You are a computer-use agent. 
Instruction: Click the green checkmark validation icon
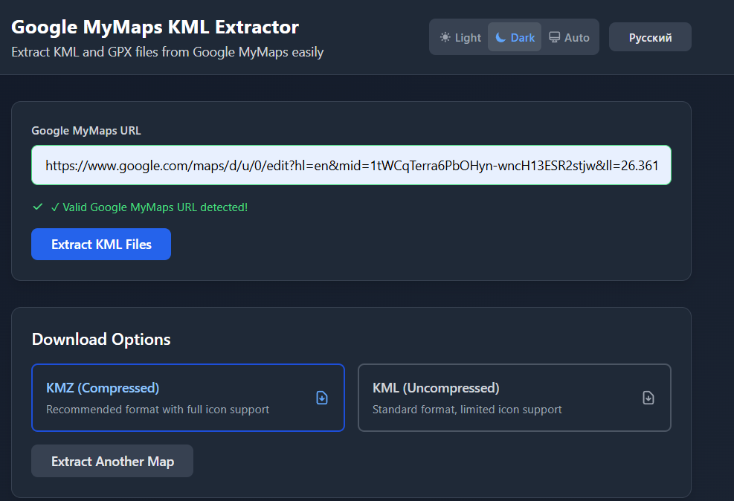coord(38,207)
